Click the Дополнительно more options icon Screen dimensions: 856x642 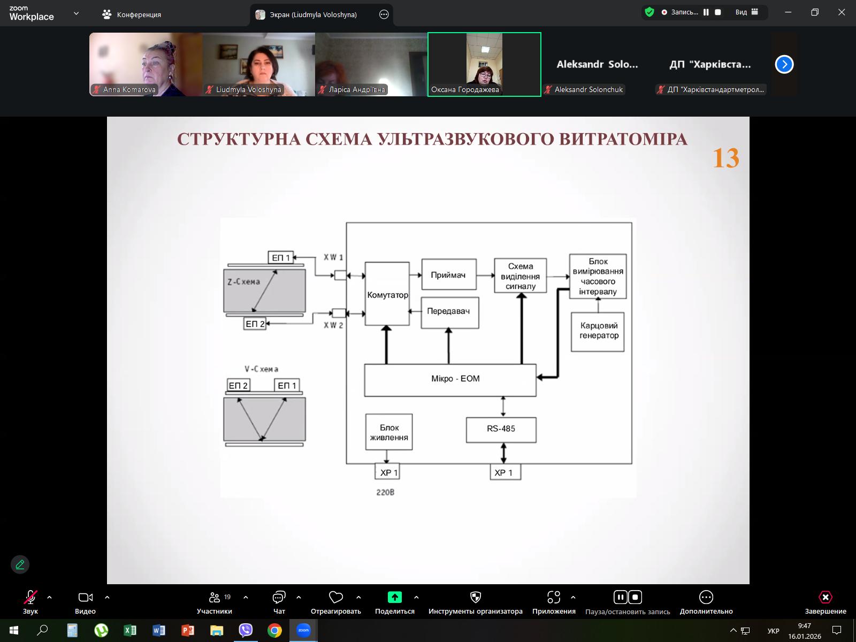[x=706, y=598]
